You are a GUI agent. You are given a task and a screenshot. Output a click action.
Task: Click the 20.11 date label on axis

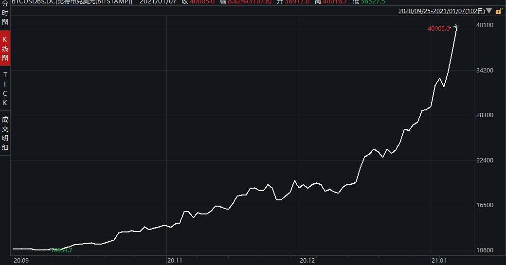click(175, 261)
